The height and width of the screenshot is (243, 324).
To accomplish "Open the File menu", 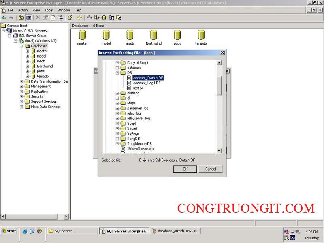I will coord(11,10).
